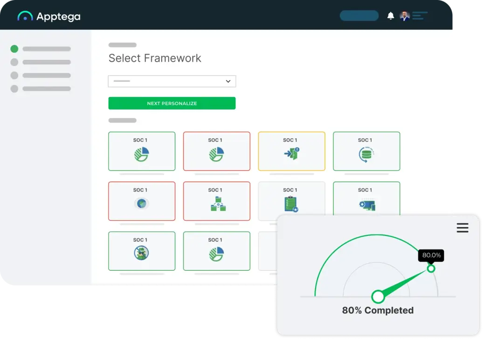
Task: Select the fourth gray sidebar step
Action: point(14,89)
